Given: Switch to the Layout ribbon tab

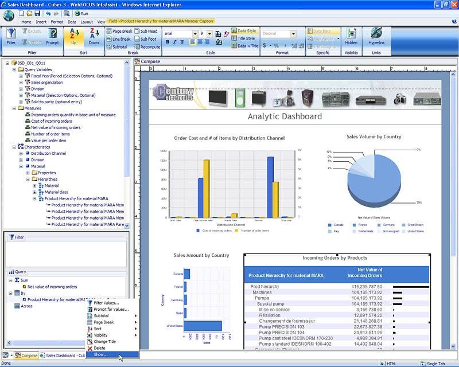Looking at the screenshot, I should [86, 22].
